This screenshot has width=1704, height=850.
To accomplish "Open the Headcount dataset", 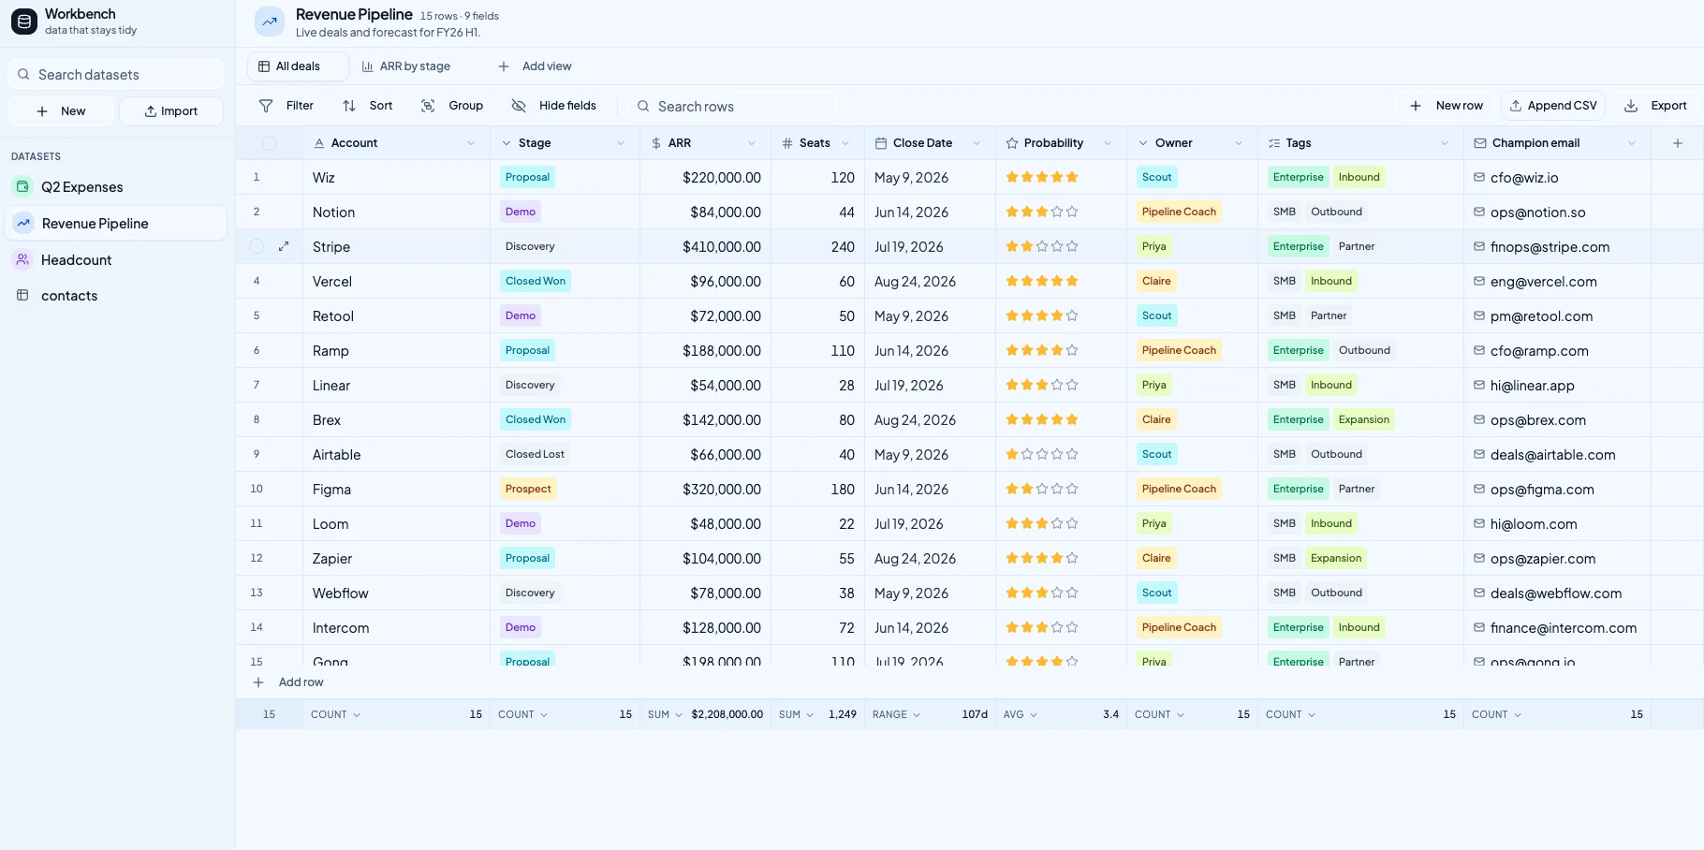I will pyautogui.click(x=116, y=259).
